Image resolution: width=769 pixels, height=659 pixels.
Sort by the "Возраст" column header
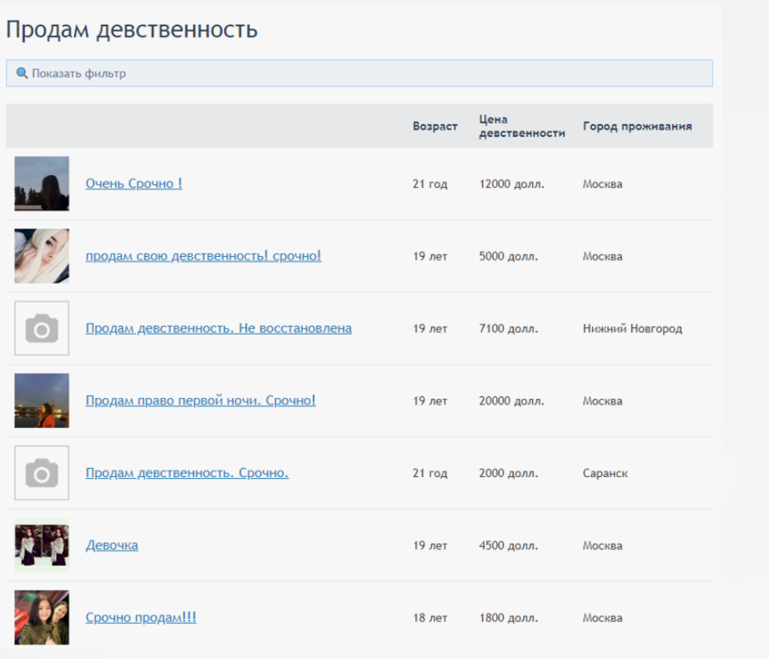435,127
